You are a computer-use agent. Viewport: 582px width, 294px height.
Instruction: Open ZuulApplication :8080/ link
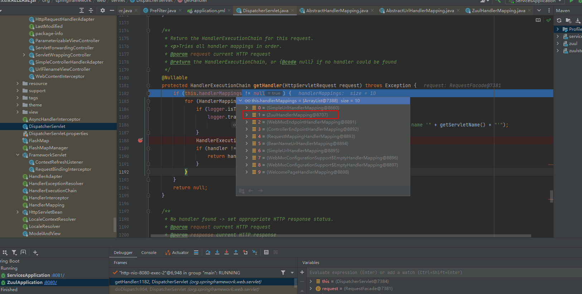pyautogui.click(x=50, y=282)
